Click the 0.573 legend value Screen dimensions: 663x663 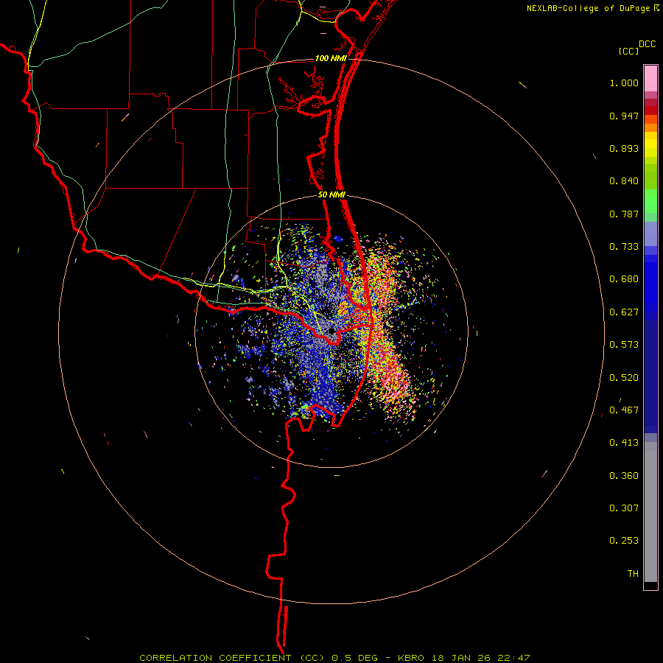(x=624, y=345)
